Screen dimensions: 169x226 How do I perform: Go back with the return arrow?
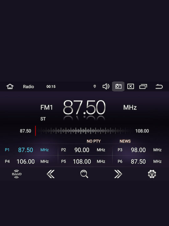click(x=159, y=87)
